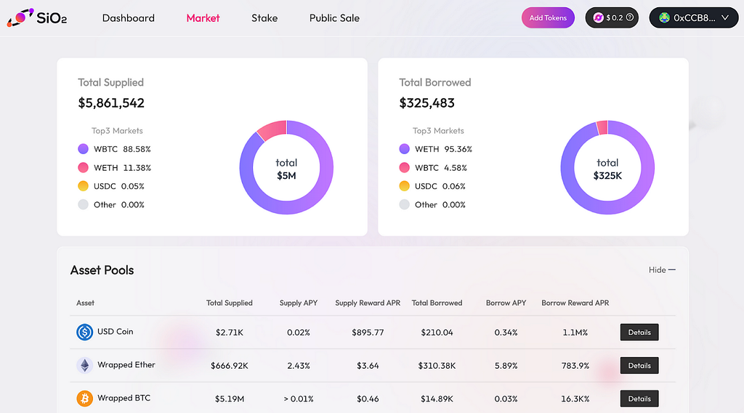
Task: Open Details for USD Coin
Action: tap(639, 332)
